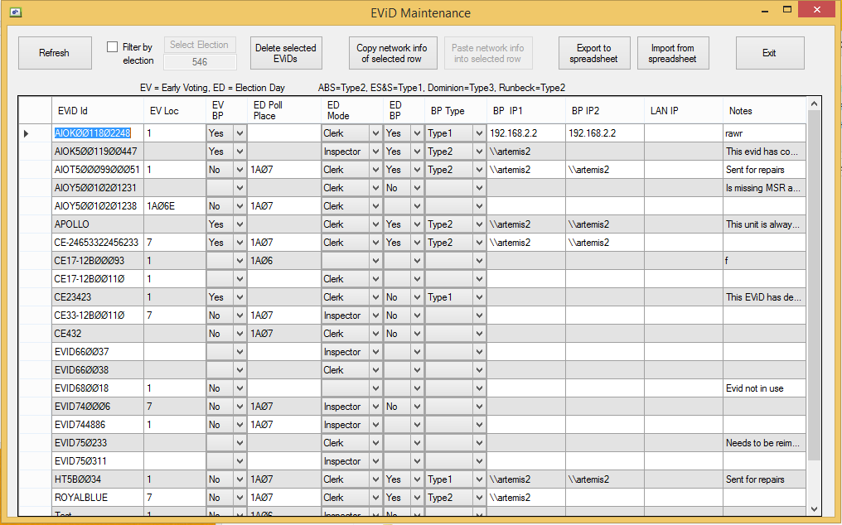The width and height of the screenshot is (842, 525).
Task: Open EV BP dropdown in the EVID68ØØ18 row
Action: coord(240,388)
